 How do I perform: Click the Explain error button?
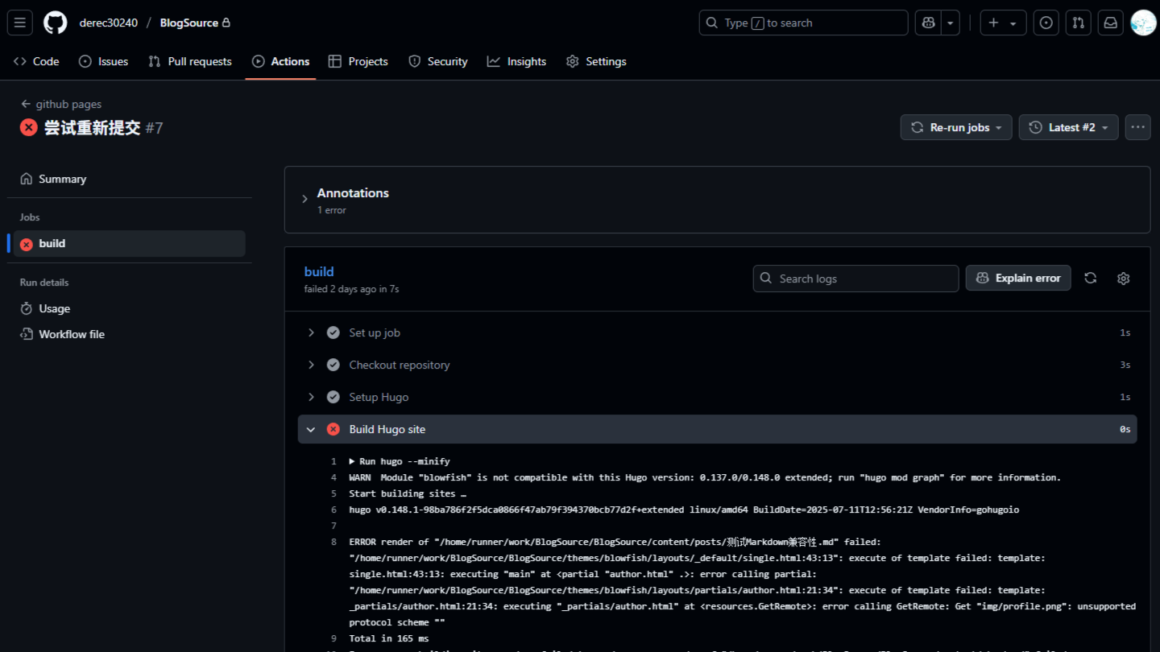coord(1018,278)
